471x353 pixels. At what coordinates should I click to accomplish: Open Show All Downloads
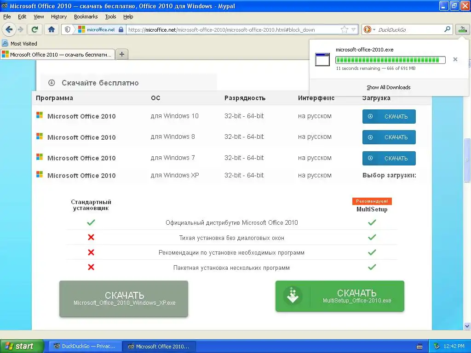388,87
